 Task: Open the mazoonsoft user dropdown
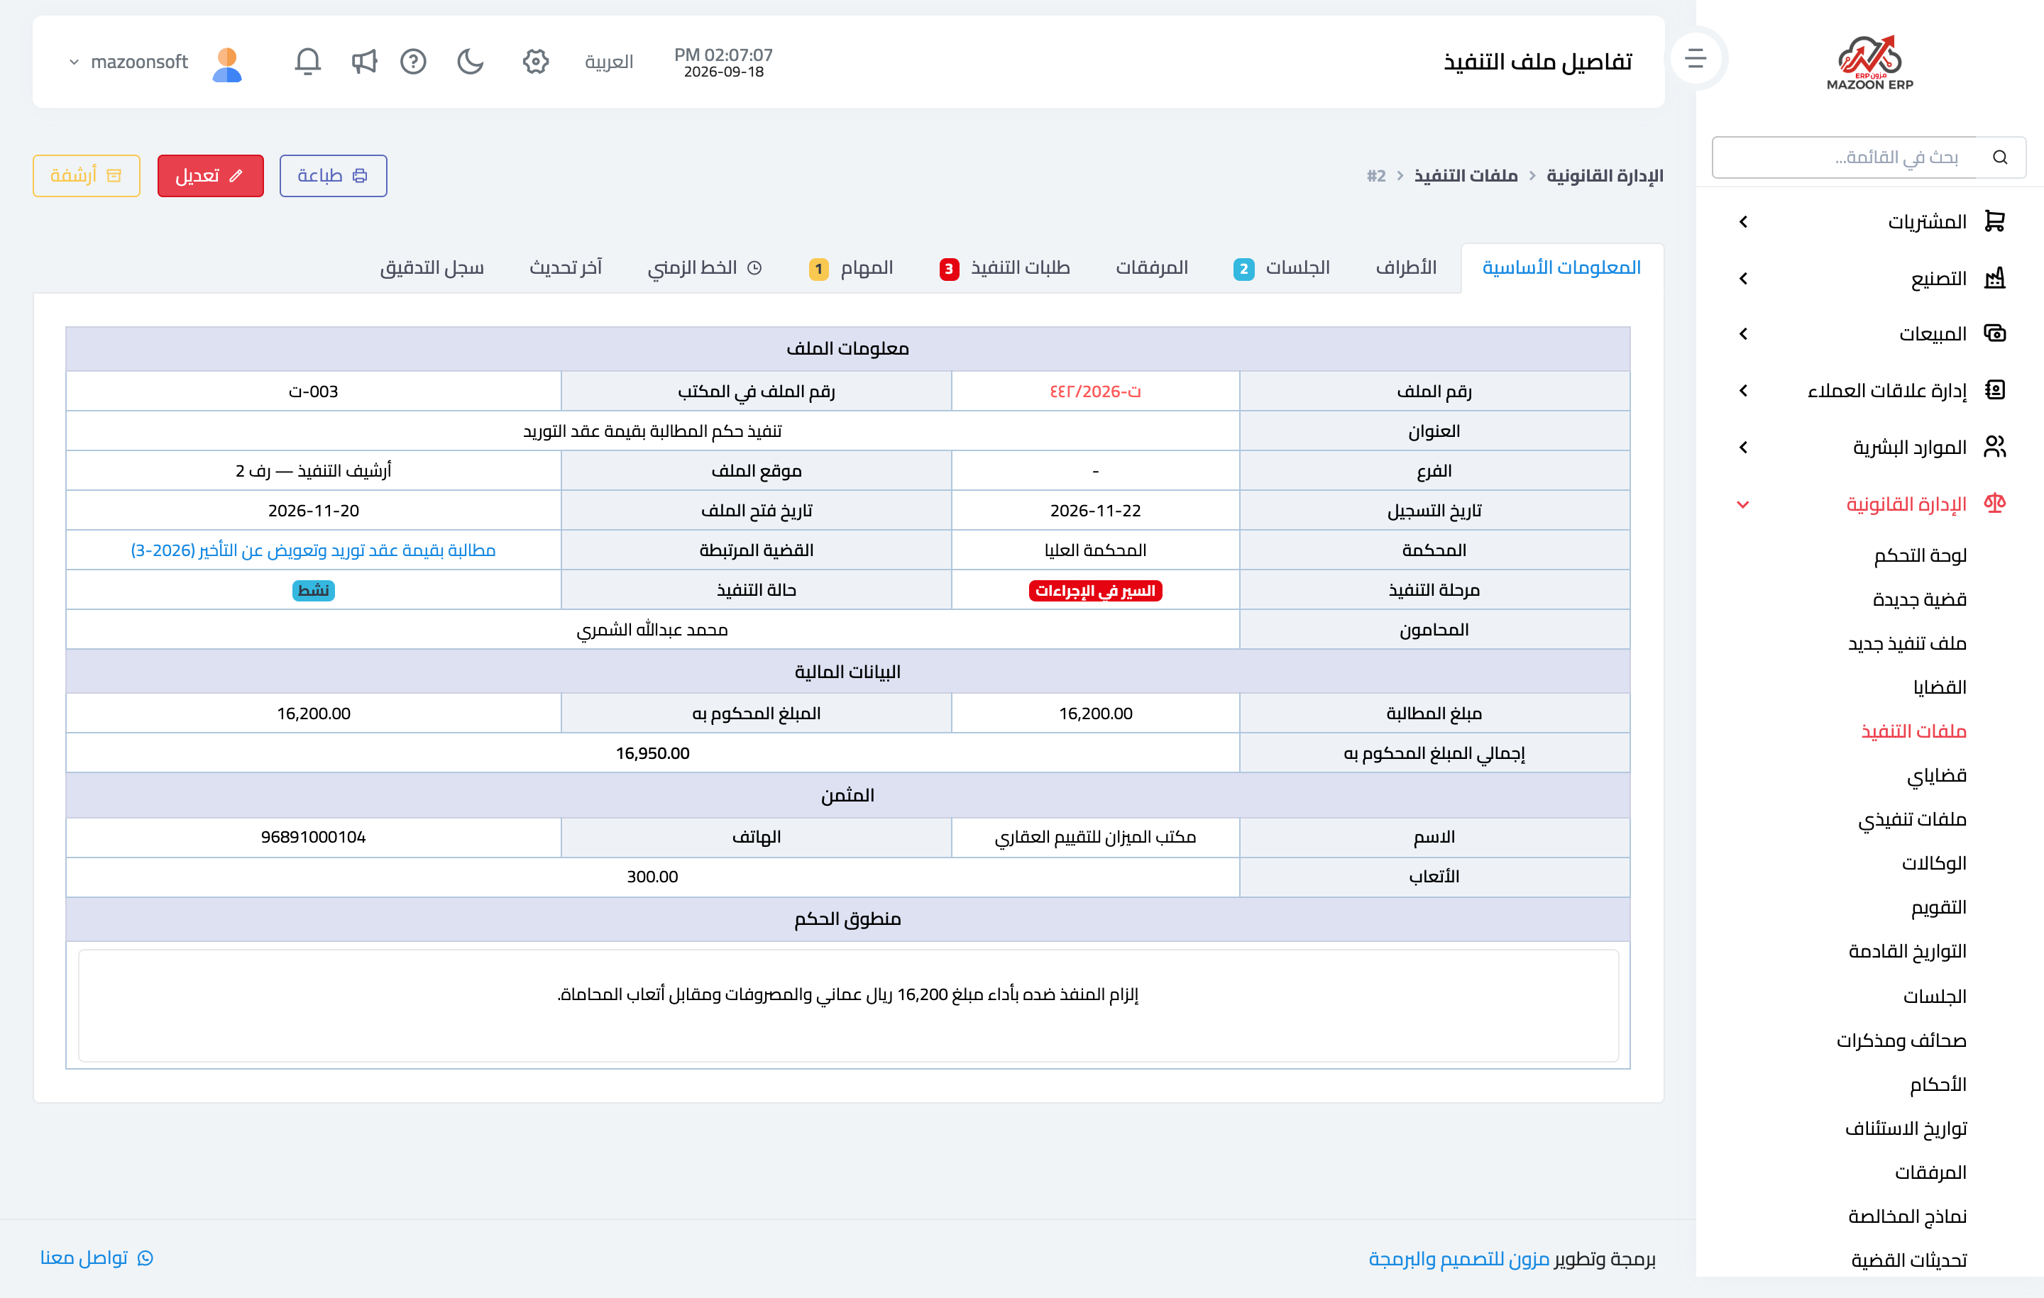129,62
